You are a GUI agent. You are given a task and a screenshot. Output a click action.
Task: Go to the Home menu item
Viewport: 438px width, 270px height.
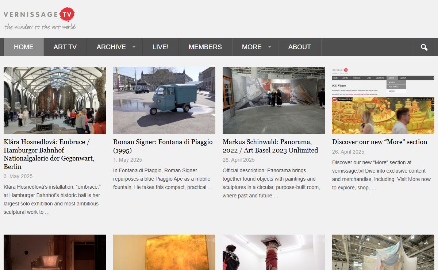[x=24, y=47]
